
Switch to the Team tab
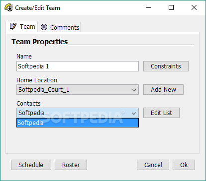coord(22,26)
